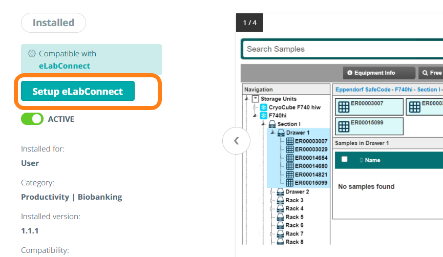Click the compatibility badge icon beside Compatible with
The width and height of the screenshot is (443, 257).
click(31, 54)
